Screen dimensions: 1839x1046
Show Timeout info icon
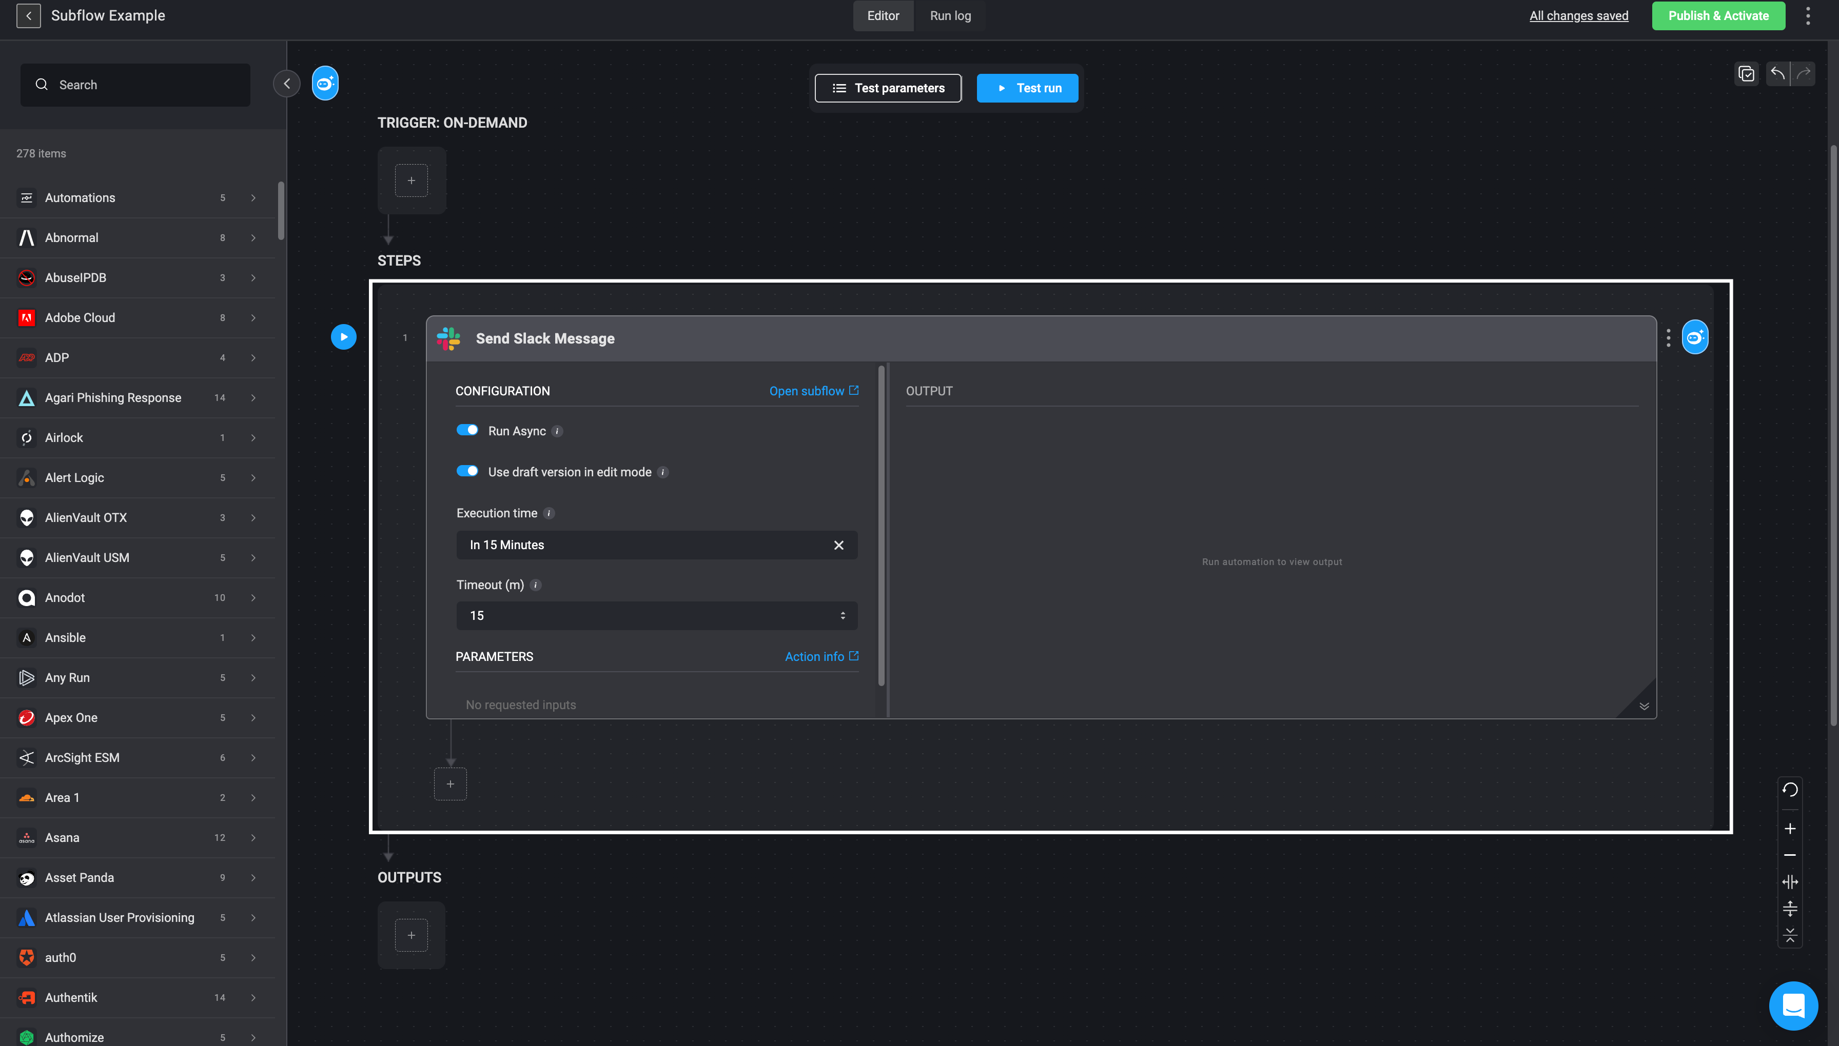(536, 585)
